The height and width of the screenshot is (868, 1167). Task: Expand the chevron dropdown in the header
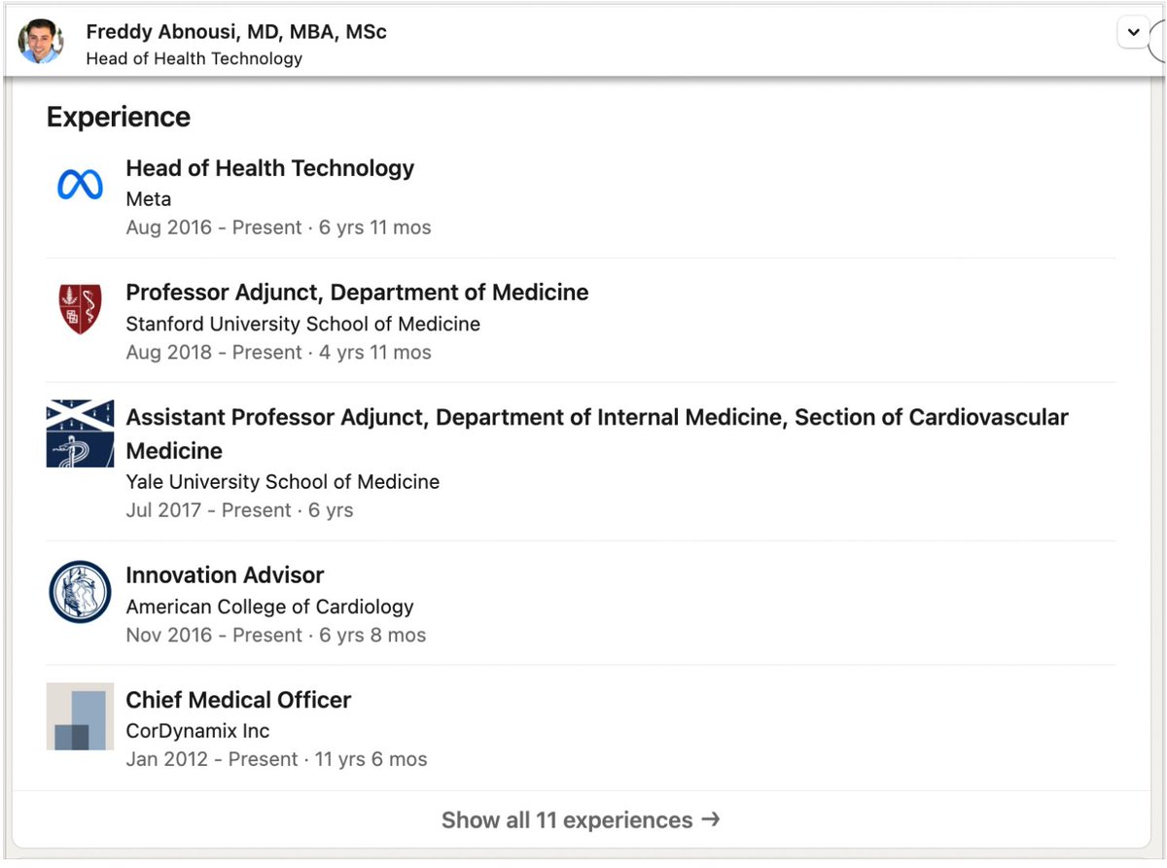[1133, 32]
